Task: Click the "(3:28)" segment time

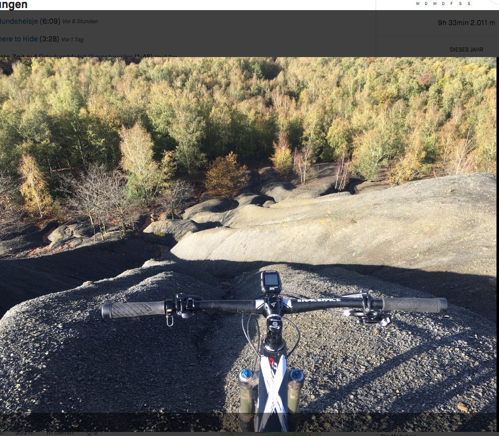Action: [50, 39]
